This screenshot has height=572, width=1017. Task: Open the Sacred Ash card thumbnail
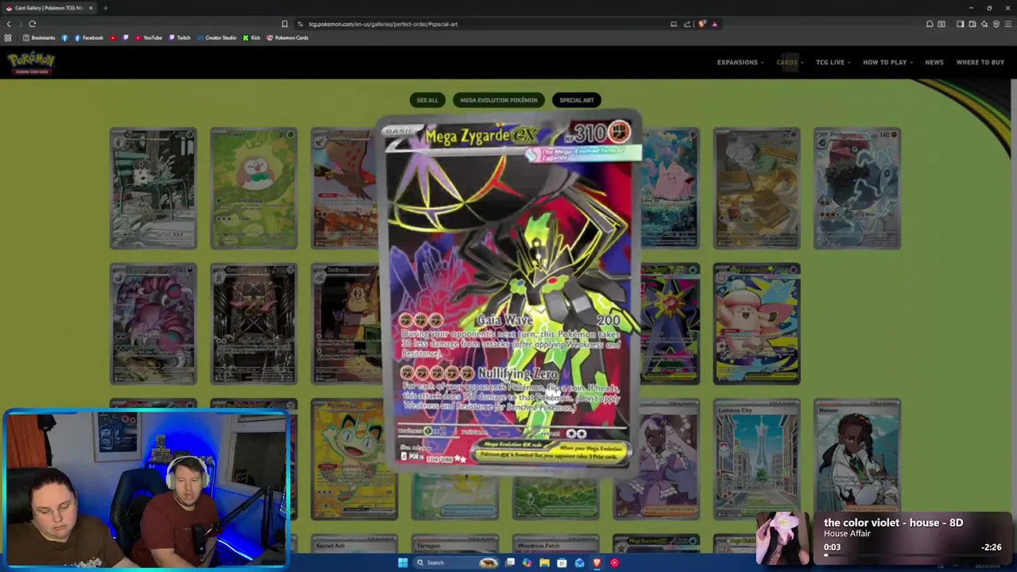(354, 543)
